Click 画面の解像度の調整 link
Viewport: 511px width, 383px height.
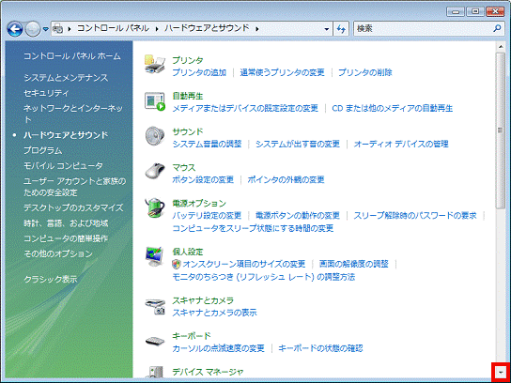click(x=354, y=264)
